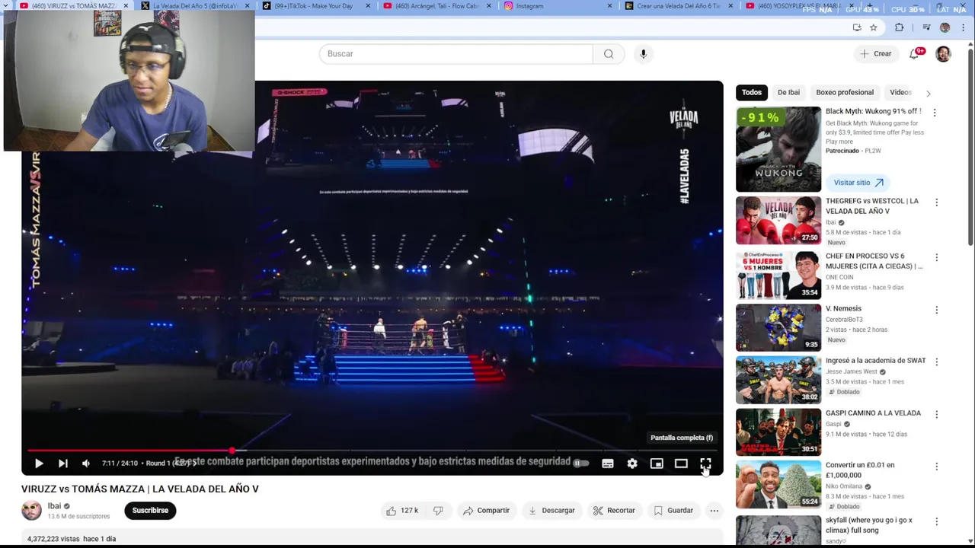Viewport: 975px width, 548px height.
Task: Open options for SWAT academy video
Action: click(x=936, y=362)
